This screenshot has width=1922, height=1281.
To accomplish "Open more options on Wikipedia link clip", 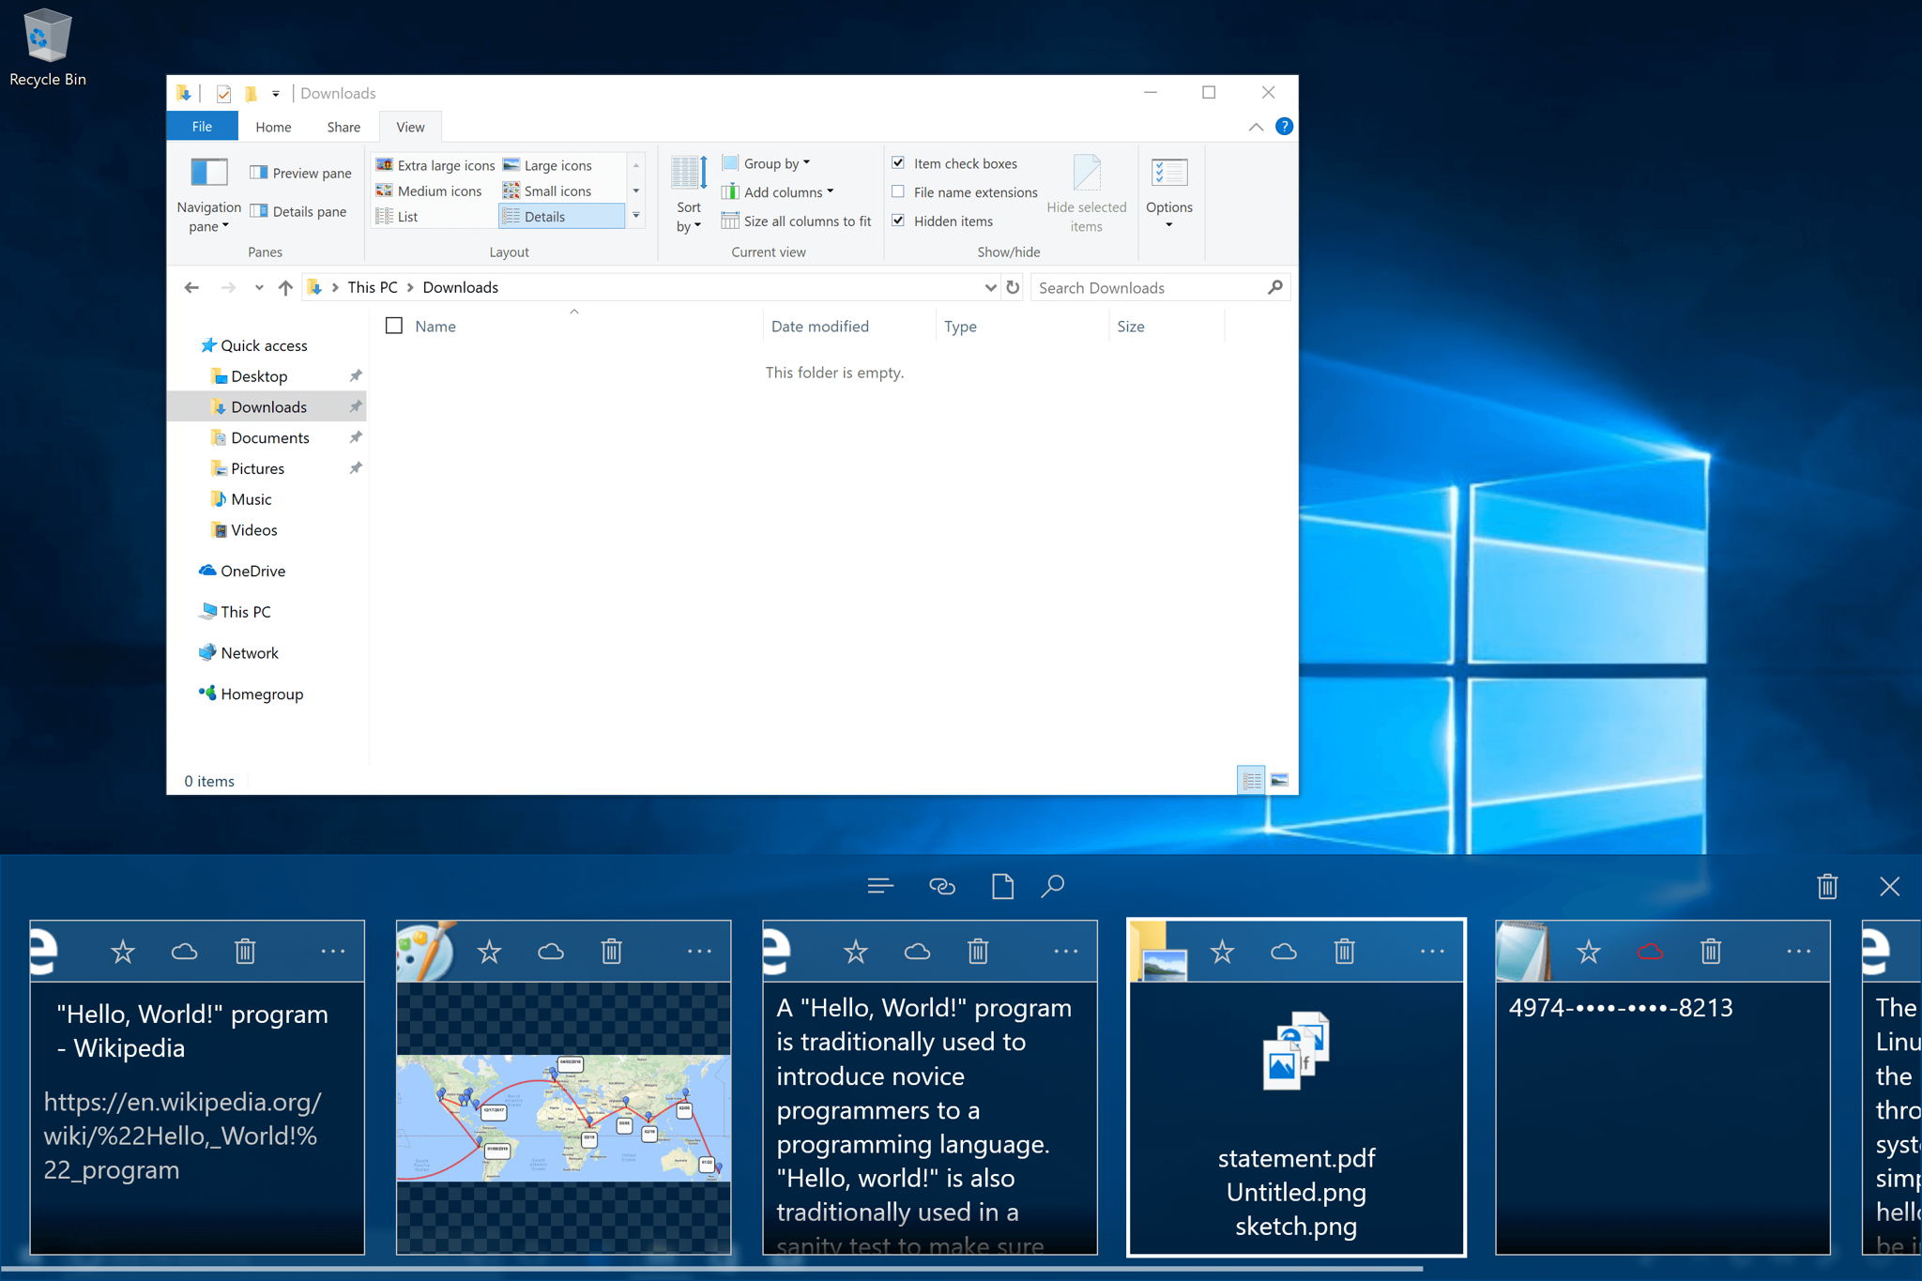I will (x=332, y=952).
